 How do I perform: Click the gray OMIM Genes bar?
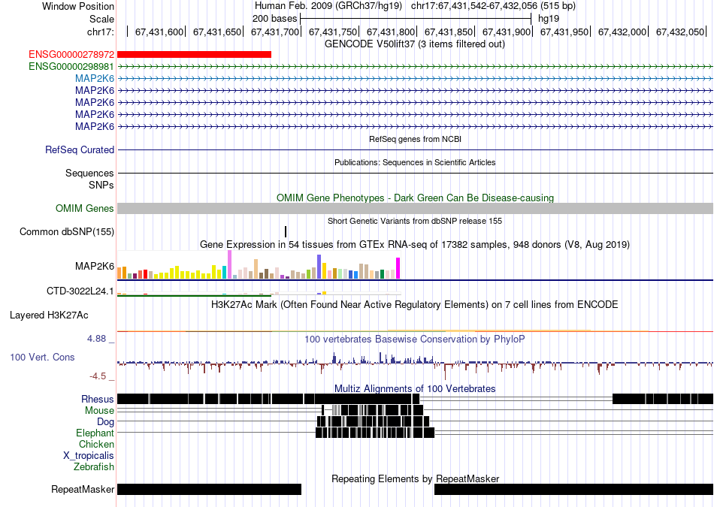415,209
